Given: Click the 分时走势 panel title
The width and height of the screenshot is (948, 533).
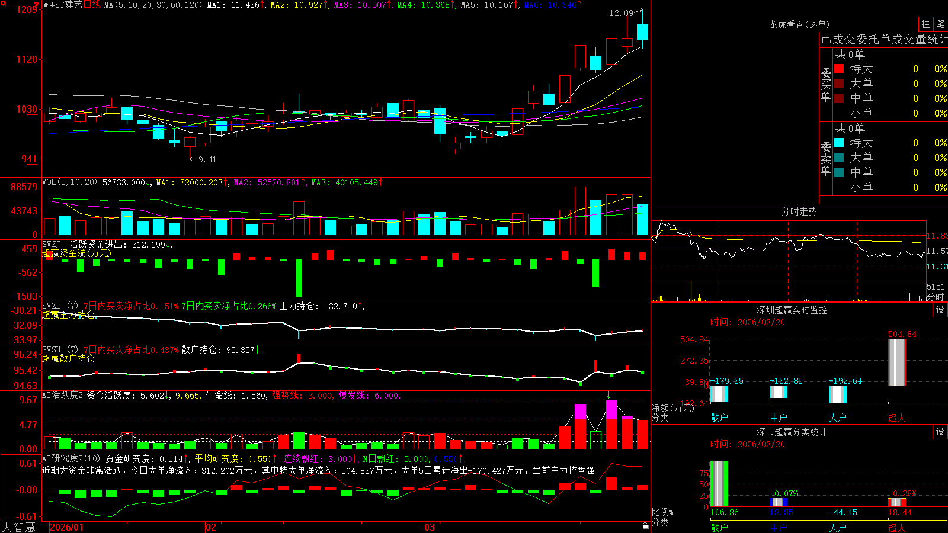Looking at the screenshot, I should (799, 211).
